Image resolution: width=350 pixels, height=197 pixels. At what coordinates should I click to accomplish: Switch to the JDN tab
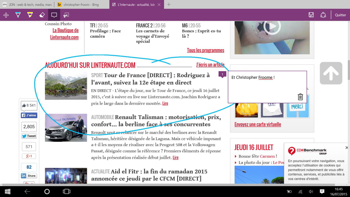click(27, 5)
